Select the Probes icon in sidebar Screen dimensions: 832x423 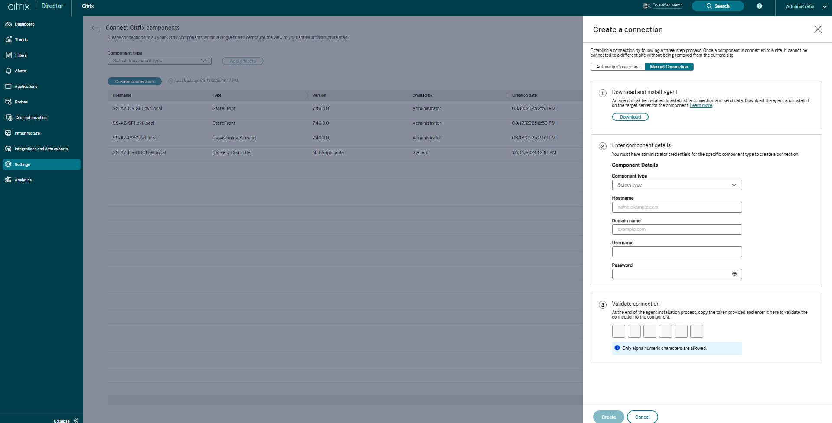pyautogui.click(x=8, y=102)
